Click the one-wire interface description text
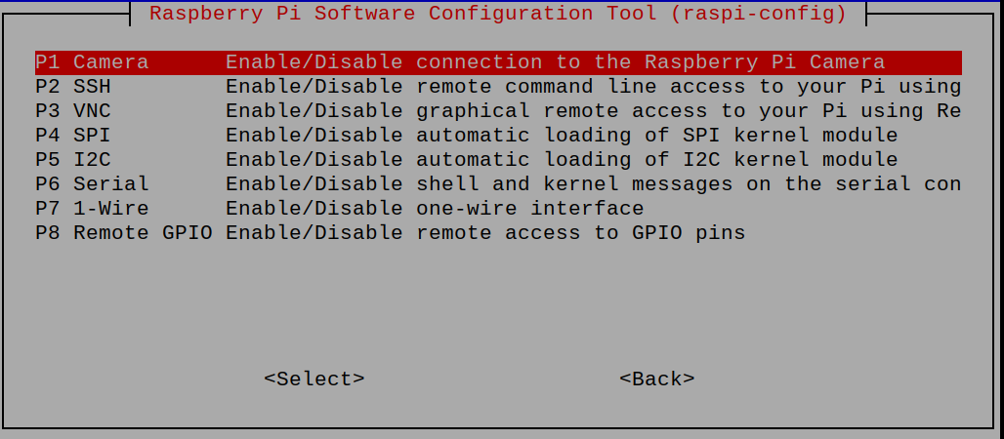Screen dimensions: 1004x439 coord(435,209)
